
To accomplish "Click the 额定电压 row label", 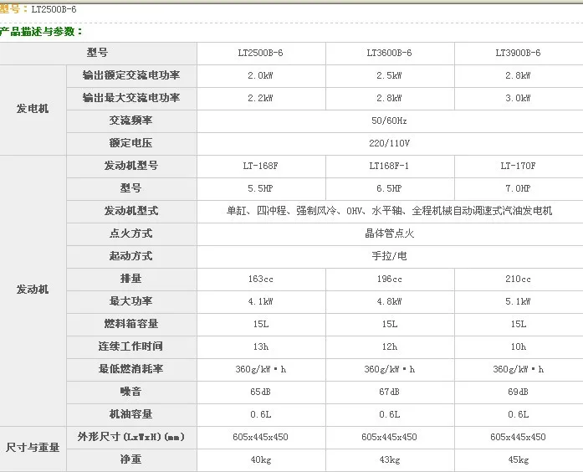I will (130, 143).
